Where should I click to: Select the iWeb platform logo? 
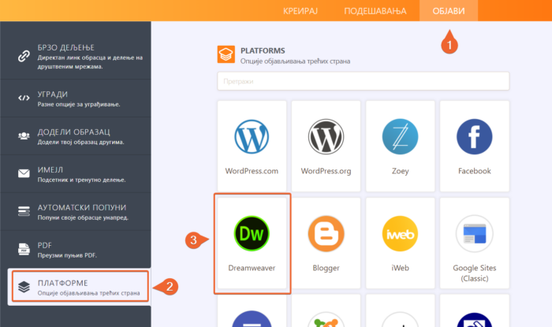401,233
